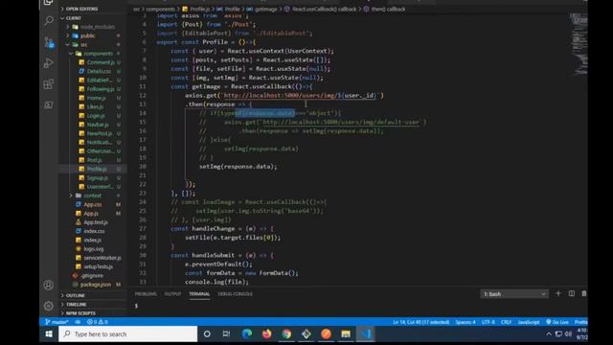This screenshot has width=613, height=345.
Task: Switch to the PROBLEMS panel tab
Action: click(146, 294)
